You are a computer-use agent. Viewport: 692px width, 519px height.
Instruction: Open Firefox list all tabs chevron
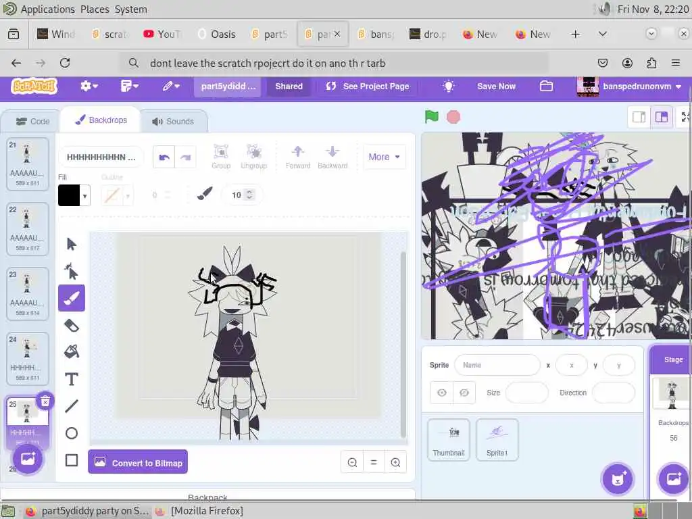click(602, 34)
